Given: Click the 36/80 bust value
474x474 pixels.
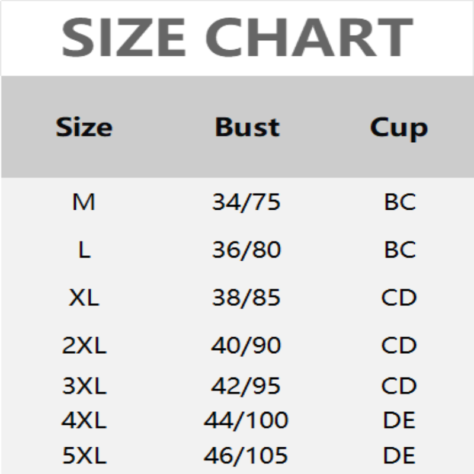Looking at the screenshot, I should pos(246,250).
